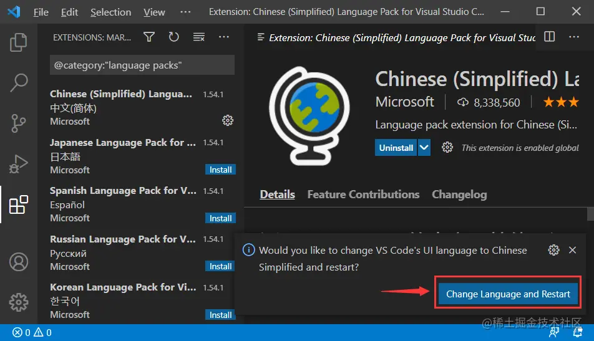Click Change Language and Restart
This screenshot has width=594, height=341.
coord(508,294)
